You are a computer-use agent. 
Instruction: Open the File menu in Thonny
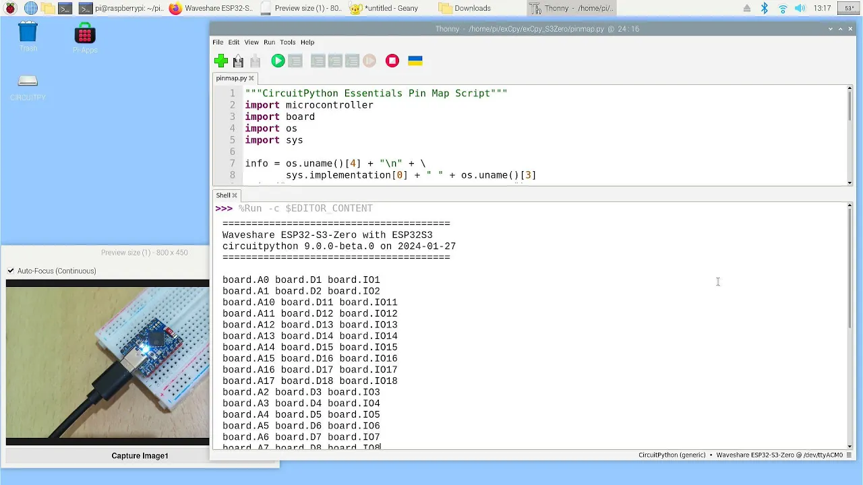tap(218, 42)
